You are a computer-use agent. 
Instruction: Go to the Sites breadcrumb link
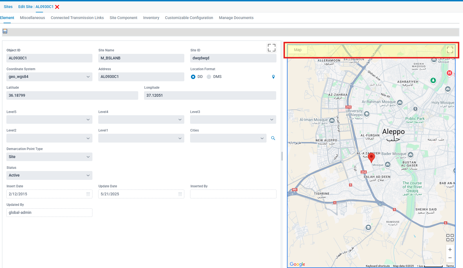[x=8, y=7]
